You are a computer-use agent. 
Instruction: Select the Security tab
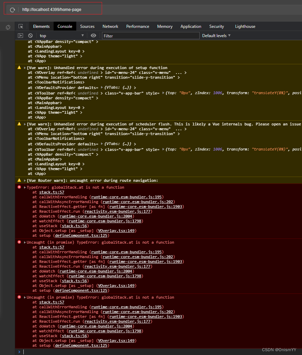(216, 26)
